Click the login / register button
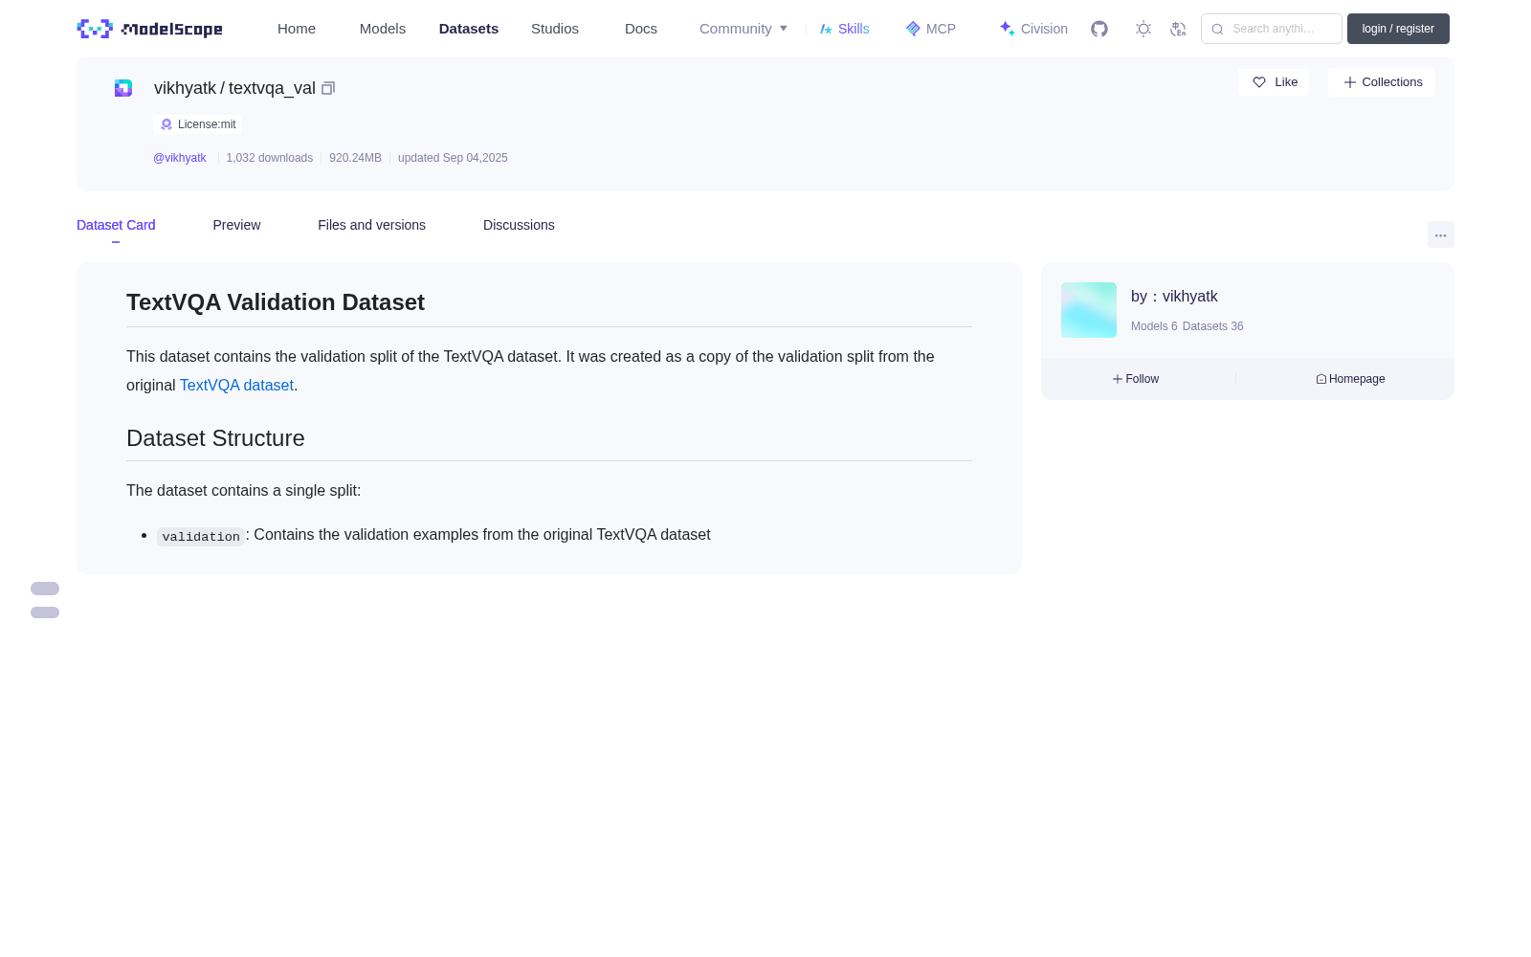Screen dimensions: 1531x957 (1398, 29)
